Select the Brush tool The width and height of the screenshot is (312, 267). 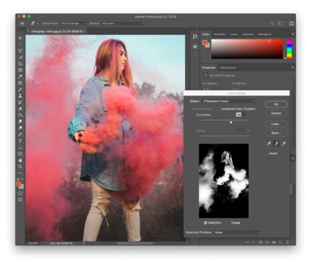20,89
